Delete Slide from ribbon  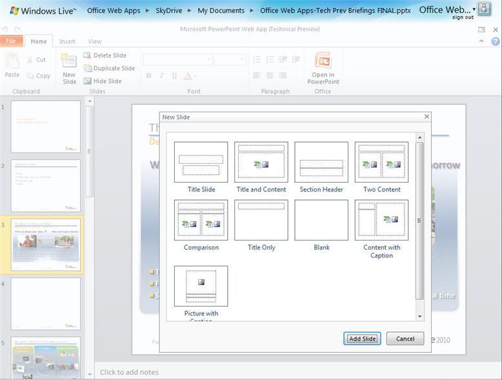tap(105, 55)
